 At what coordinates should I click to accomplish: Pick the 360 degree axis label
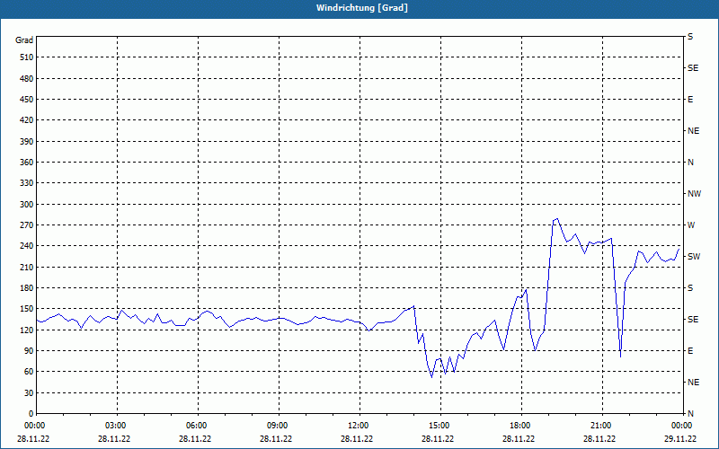point(27,163)
